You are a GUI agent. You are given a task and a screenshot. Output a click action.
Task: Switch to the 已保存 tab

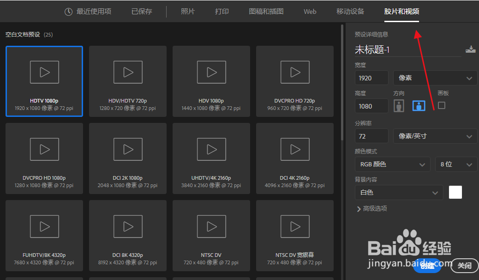[x=142, y=12]
